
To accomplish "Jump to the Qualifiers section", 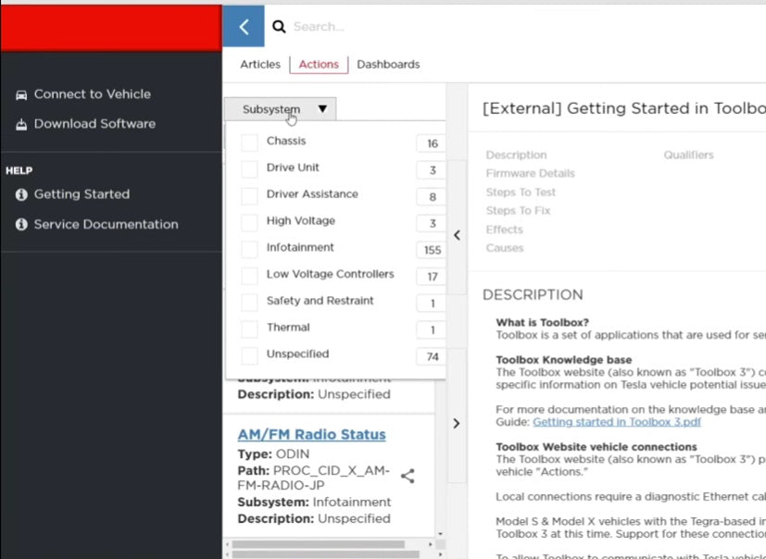I will tap(688, 155).
